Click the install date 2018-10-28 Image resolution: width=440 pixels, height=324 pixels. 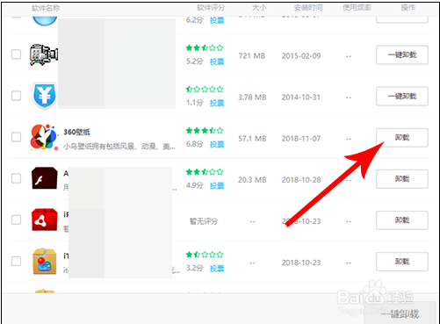(x=301, y=180)
